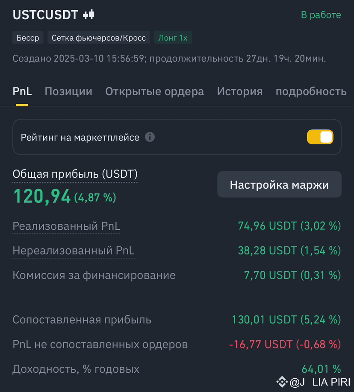Click the Доходность годовых value 64,01 %
Viewport: 354px width, 392px height.
coord(321,369)
